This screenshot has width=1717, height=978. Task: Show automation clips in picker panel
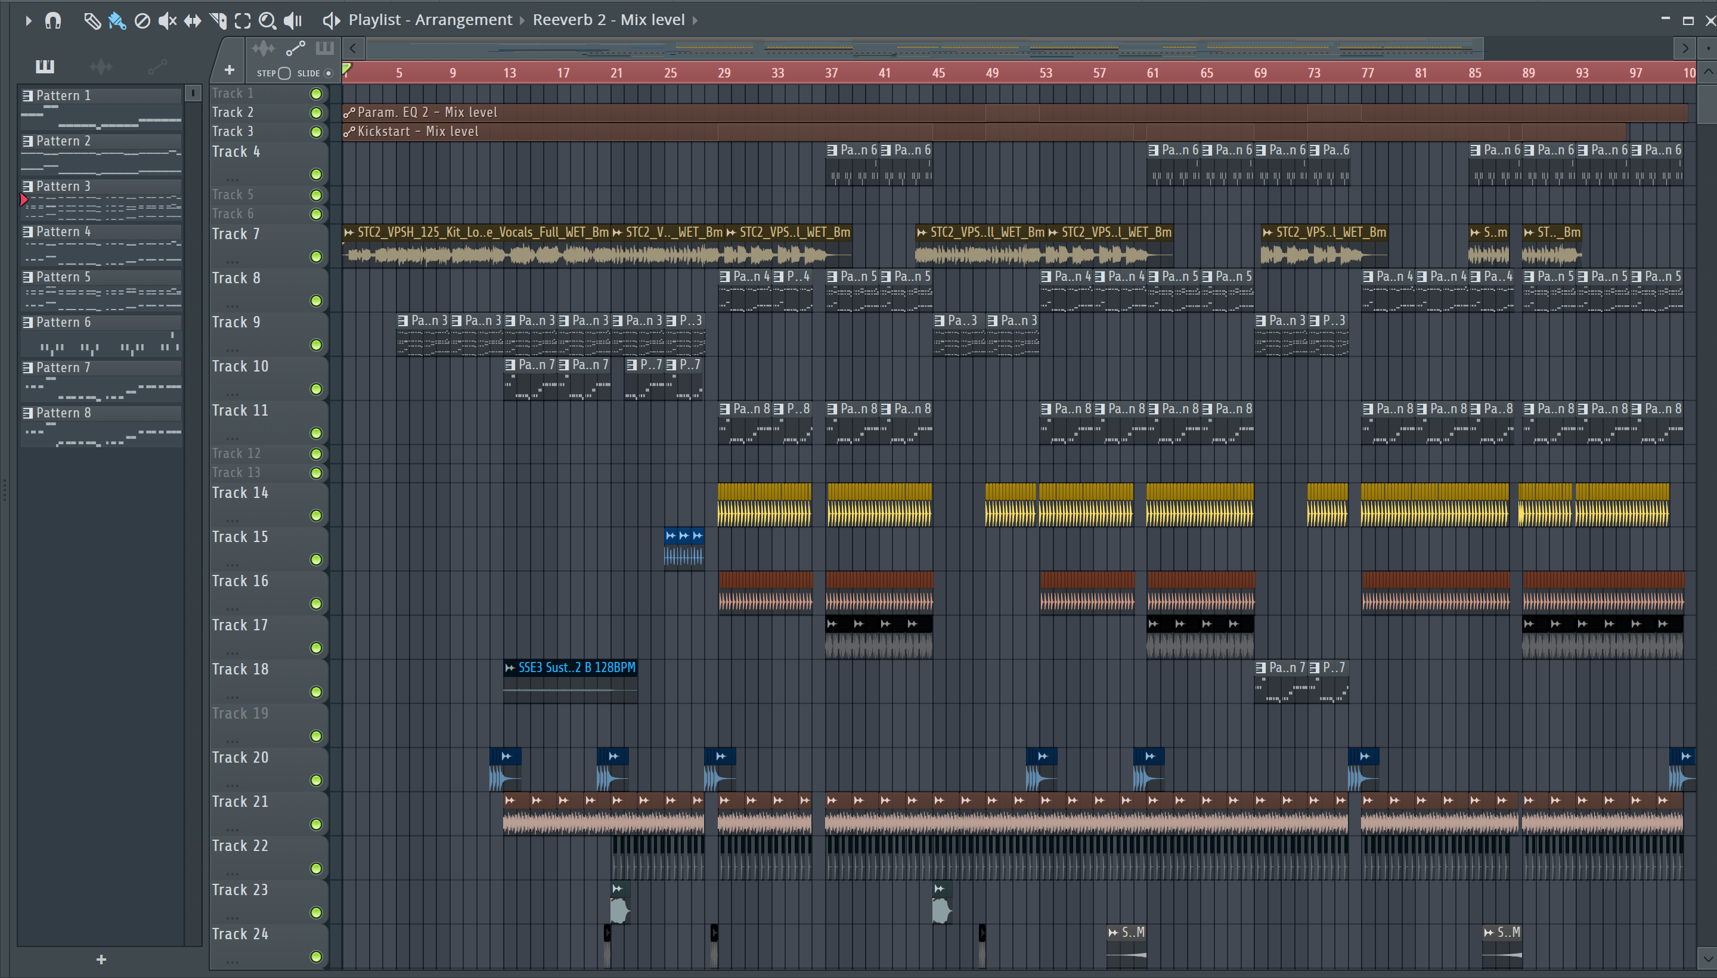pyautogui.click(x=158, y=66)
